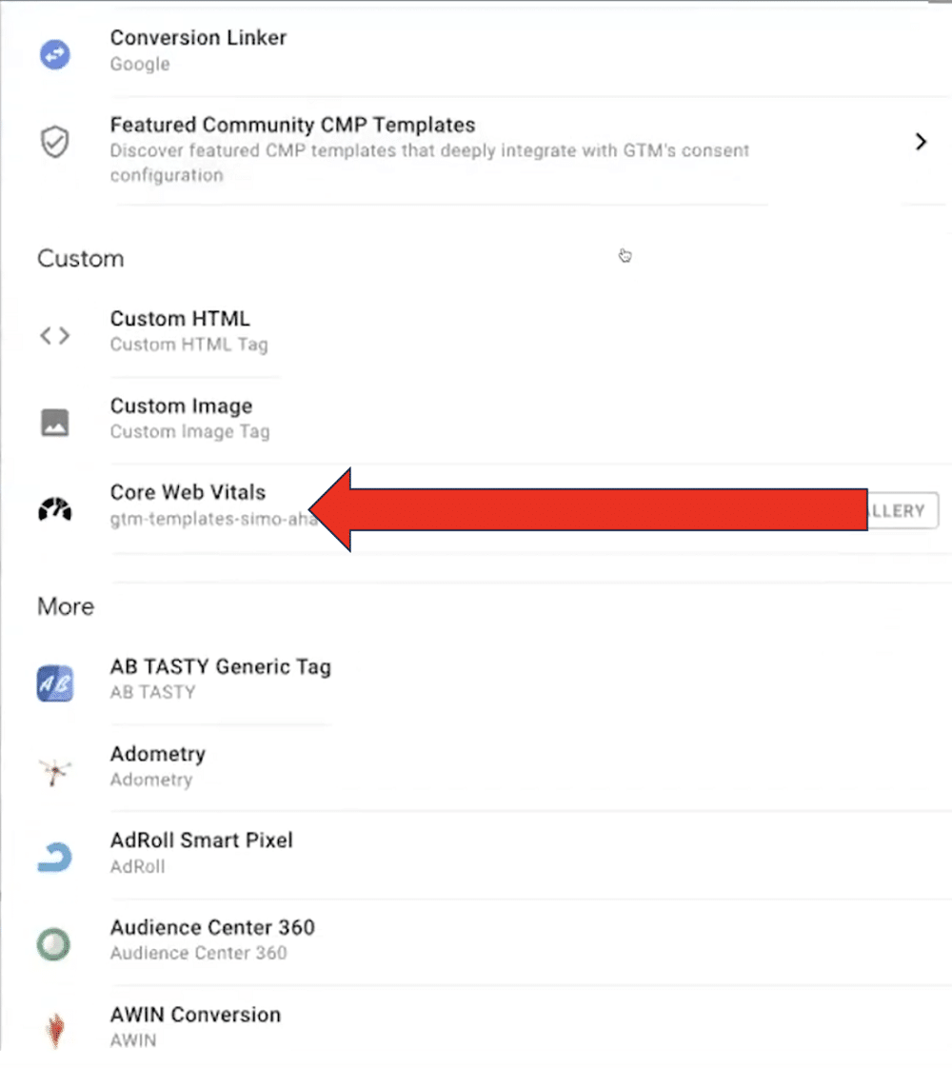Click the AB TASTY logo icon
952x1068 pixels.
click(54, 682)
